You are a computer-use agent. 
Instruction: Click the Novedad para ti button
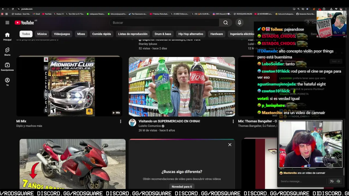click(x=182, y=186)
